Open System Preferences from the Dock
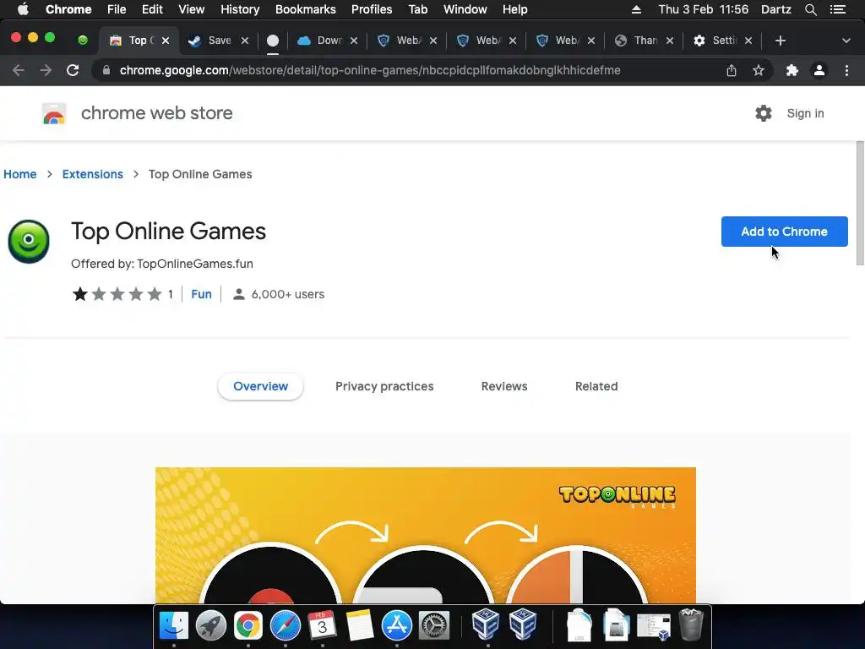Screen dimensions: 865x649 434,625
